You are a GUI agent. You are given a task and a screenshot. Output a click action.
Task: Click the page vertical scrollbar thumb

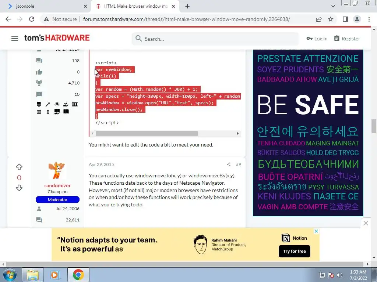tap(374, 126)
